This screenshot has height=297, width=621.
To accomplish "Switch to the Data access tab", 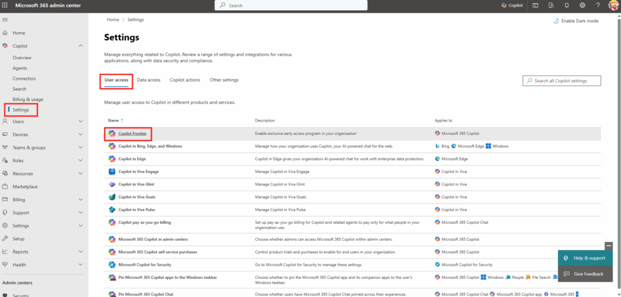I will (x=149, y=80).
